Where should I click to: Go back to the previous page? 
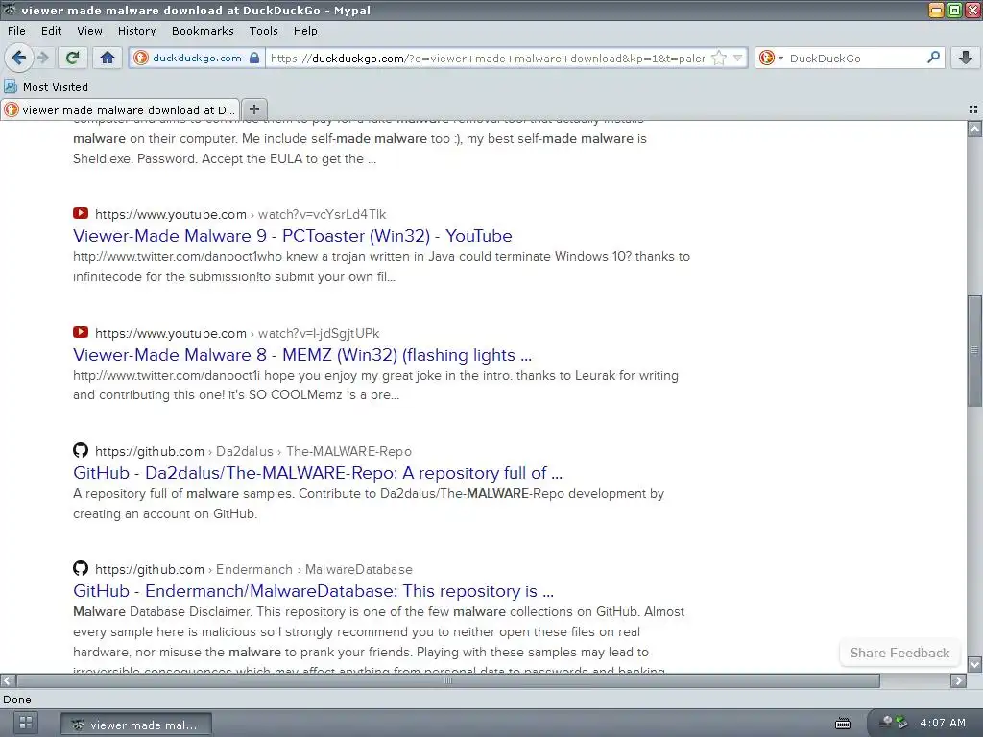[x=19, y=58]
